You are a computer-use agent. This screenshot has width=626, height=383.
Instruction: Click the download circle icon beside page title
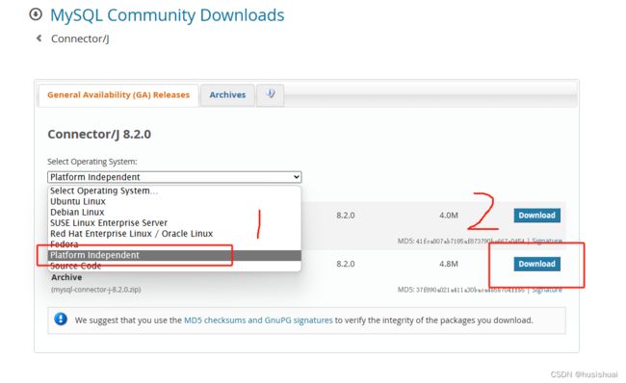[x=36, y=14]
